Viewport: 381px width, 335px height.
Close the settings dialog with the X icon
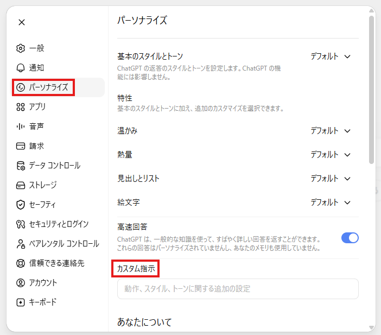point(22,22)
